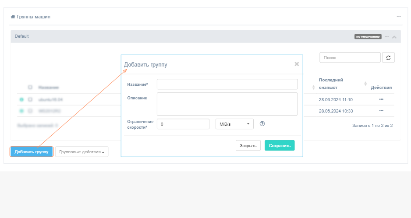This screenshot has height=218, width=411.
Task: Click the Закрыть button
Action: click(x=248, y=145)
